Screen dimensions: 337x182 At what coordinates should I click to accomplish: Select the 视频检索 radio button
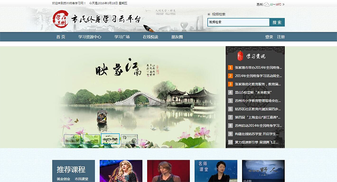pos(209,14)
